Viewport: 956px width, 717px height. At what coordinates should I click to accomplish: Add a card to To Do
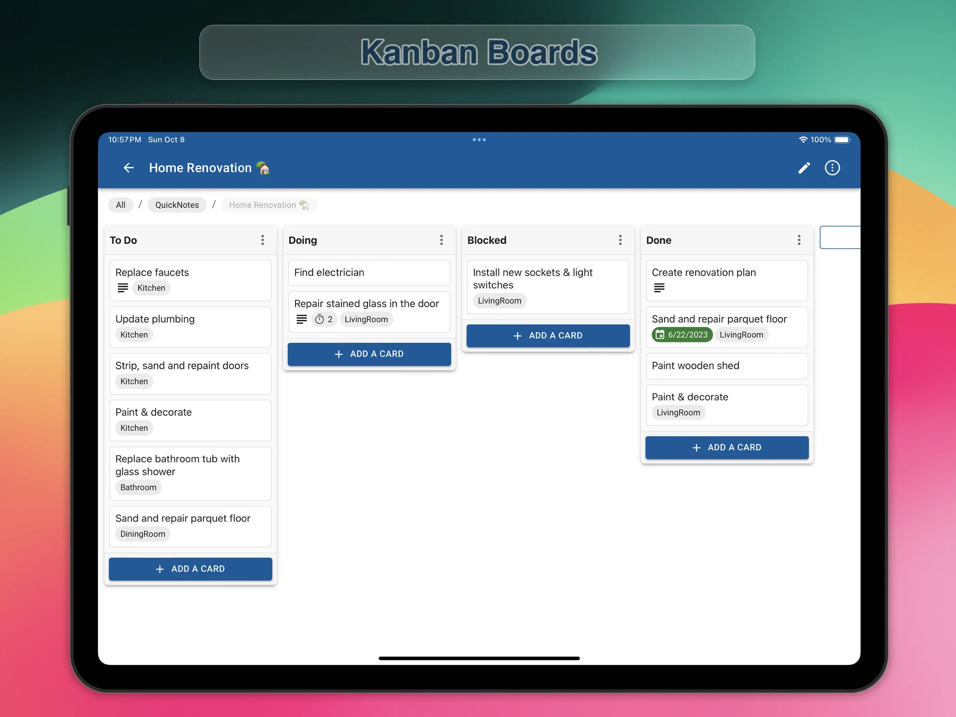(190, 569)
